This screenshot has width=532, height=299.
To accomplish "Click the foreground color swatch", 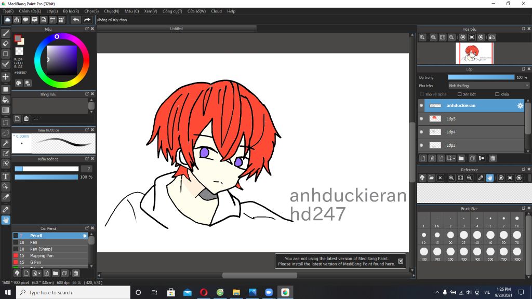I will coord(18,38).
